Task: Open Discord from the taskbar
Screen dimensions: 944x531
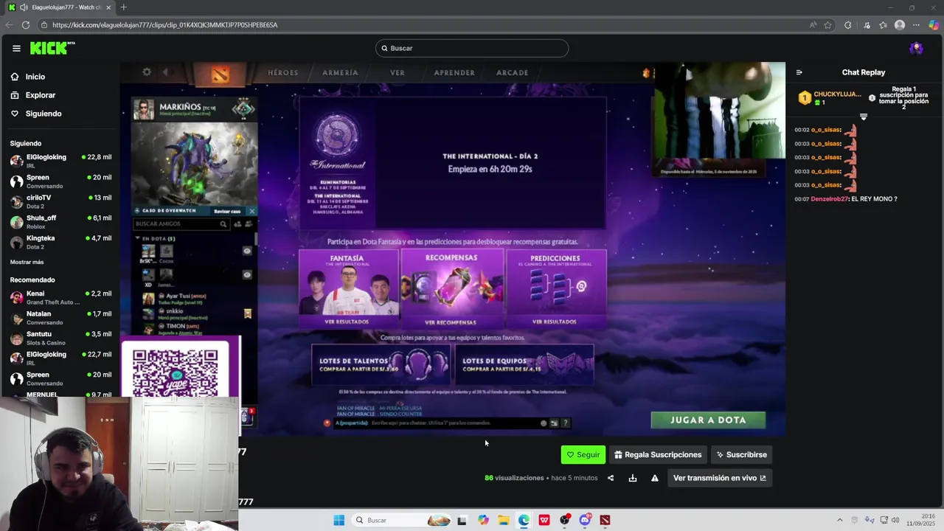Action: click(585, 520)
